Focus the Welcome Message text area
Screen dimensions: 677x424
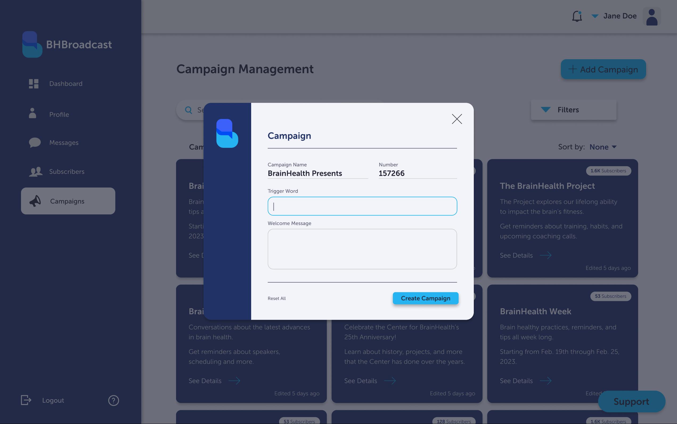pyautogui.click(x=362, y=249)
